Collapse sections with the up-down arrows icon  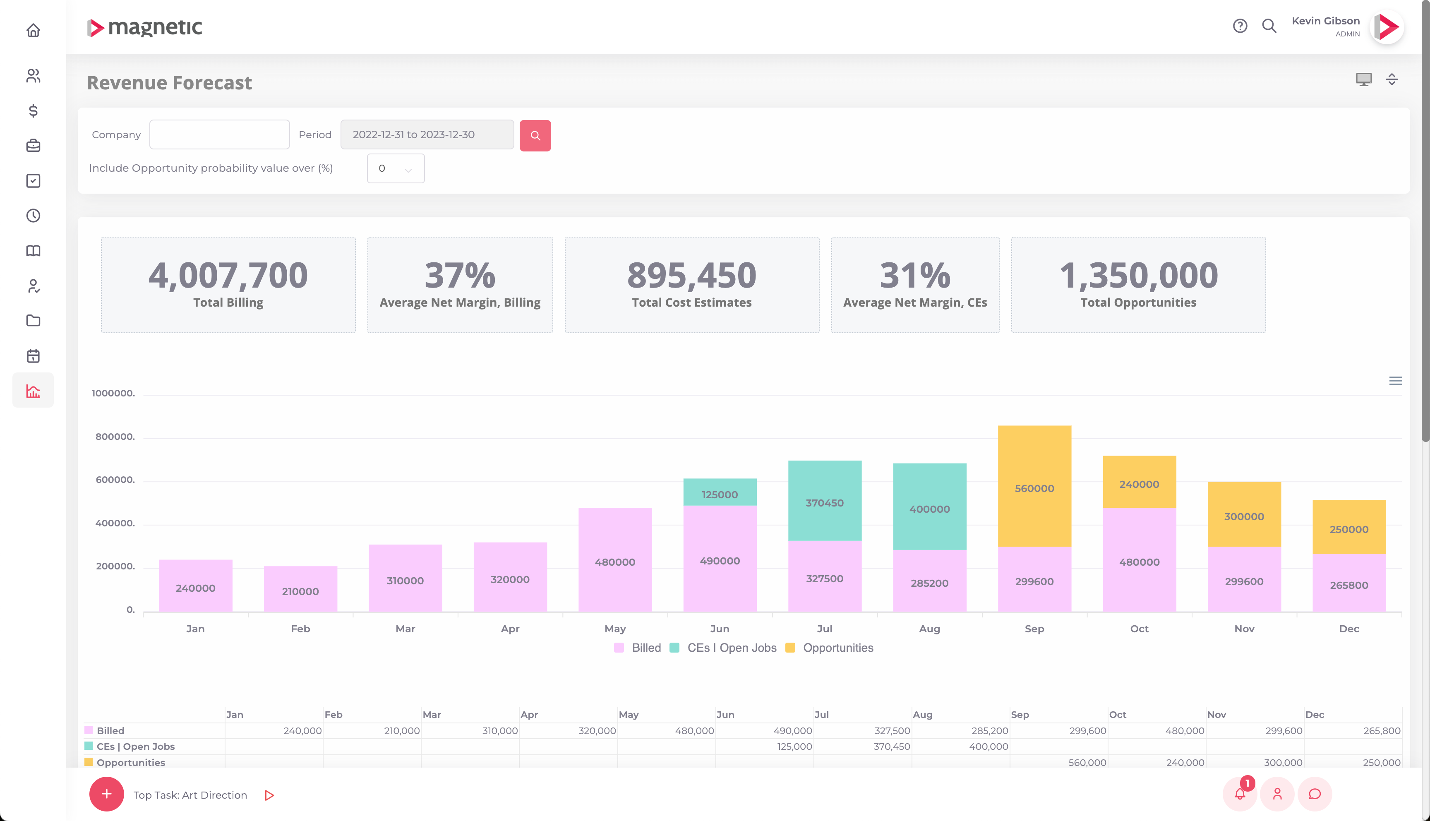pos(1392,79)
